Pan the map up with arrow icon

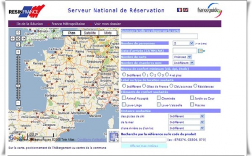coord(18,33)
